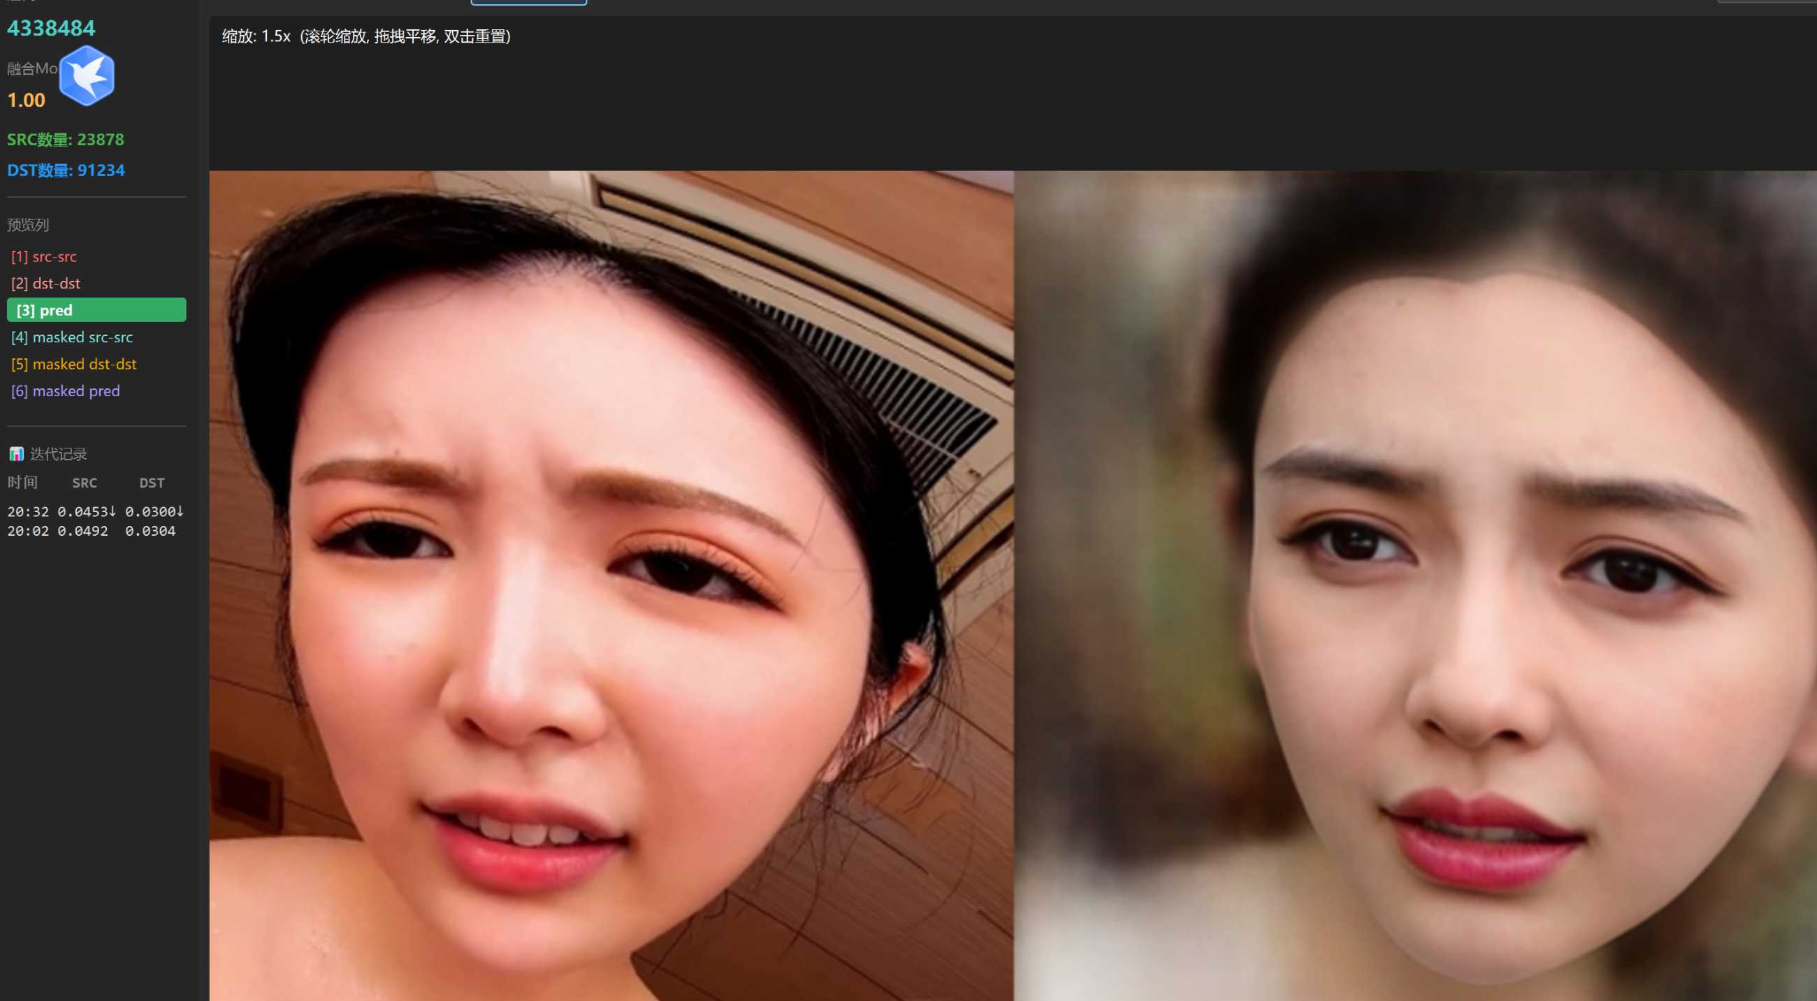
Task: Click the 时间 column header
Action: 22,483
